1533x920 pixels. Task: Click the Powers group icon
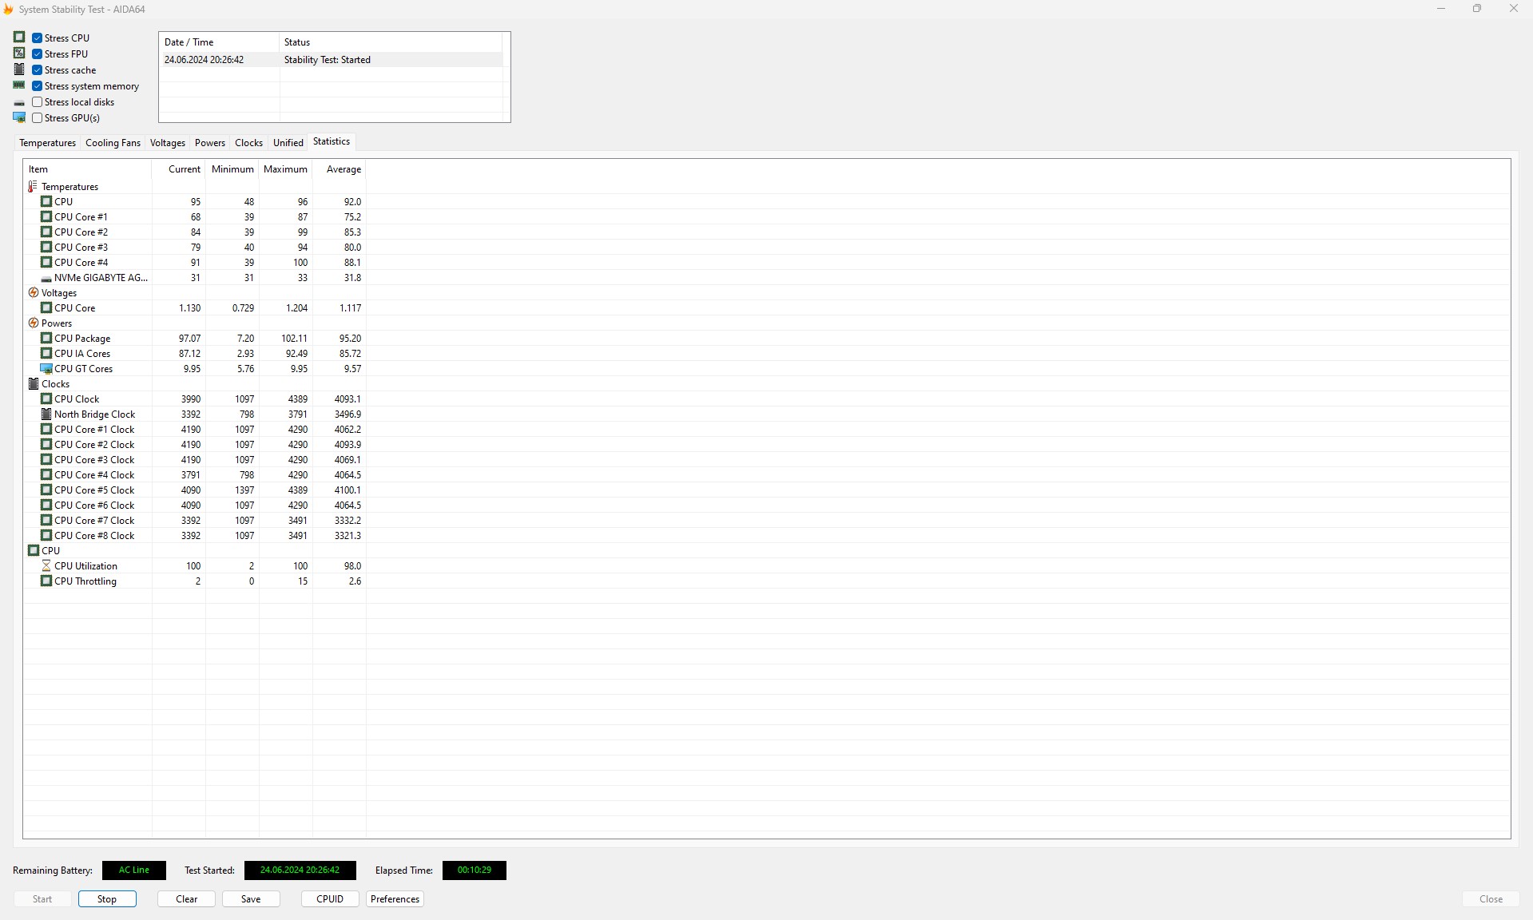click(34, 323)
